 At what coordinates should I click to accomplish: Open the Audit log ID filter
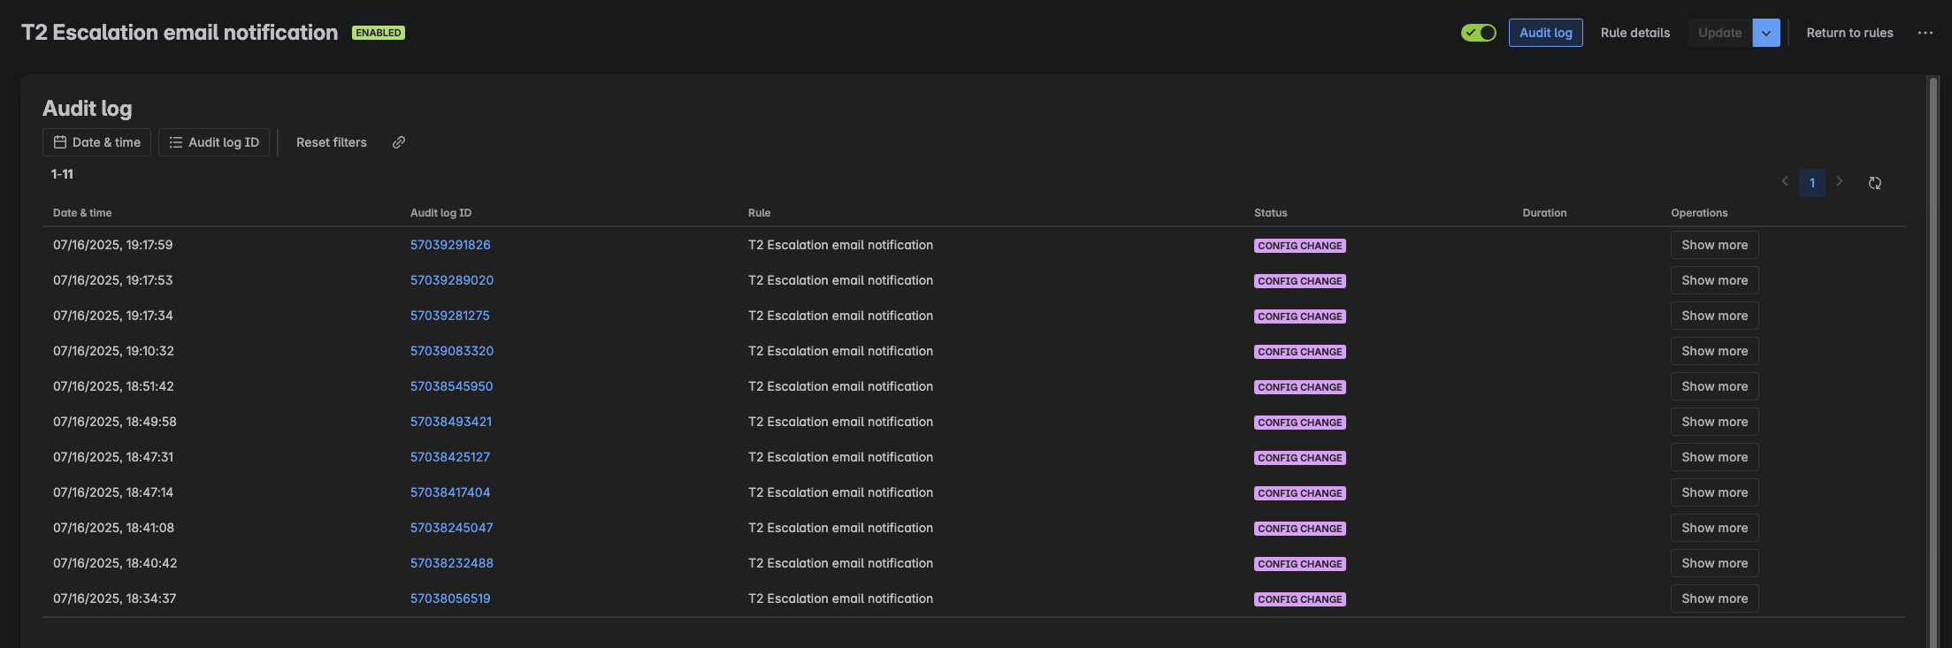tap(214, 142)
